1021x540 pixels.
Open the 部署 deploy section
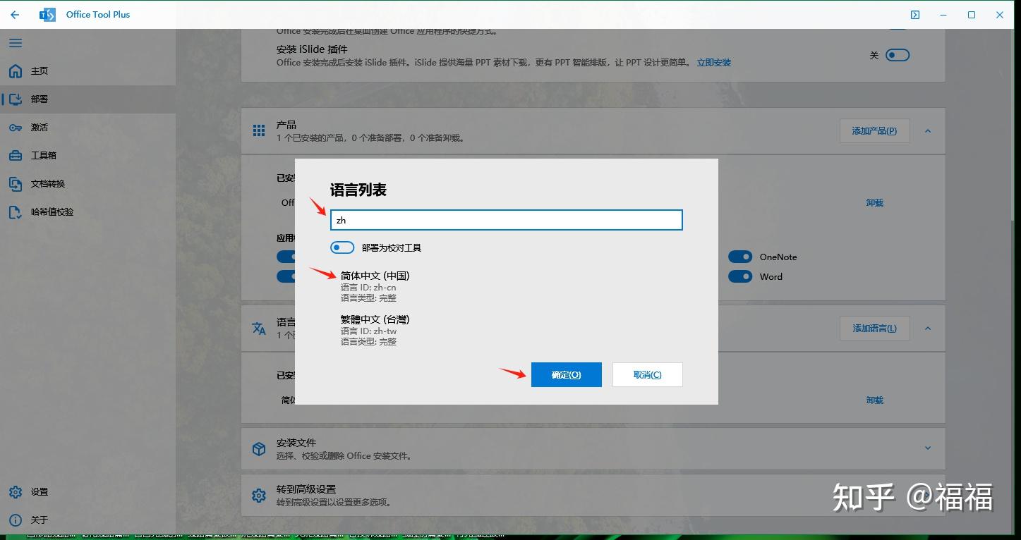pos(87,99)
